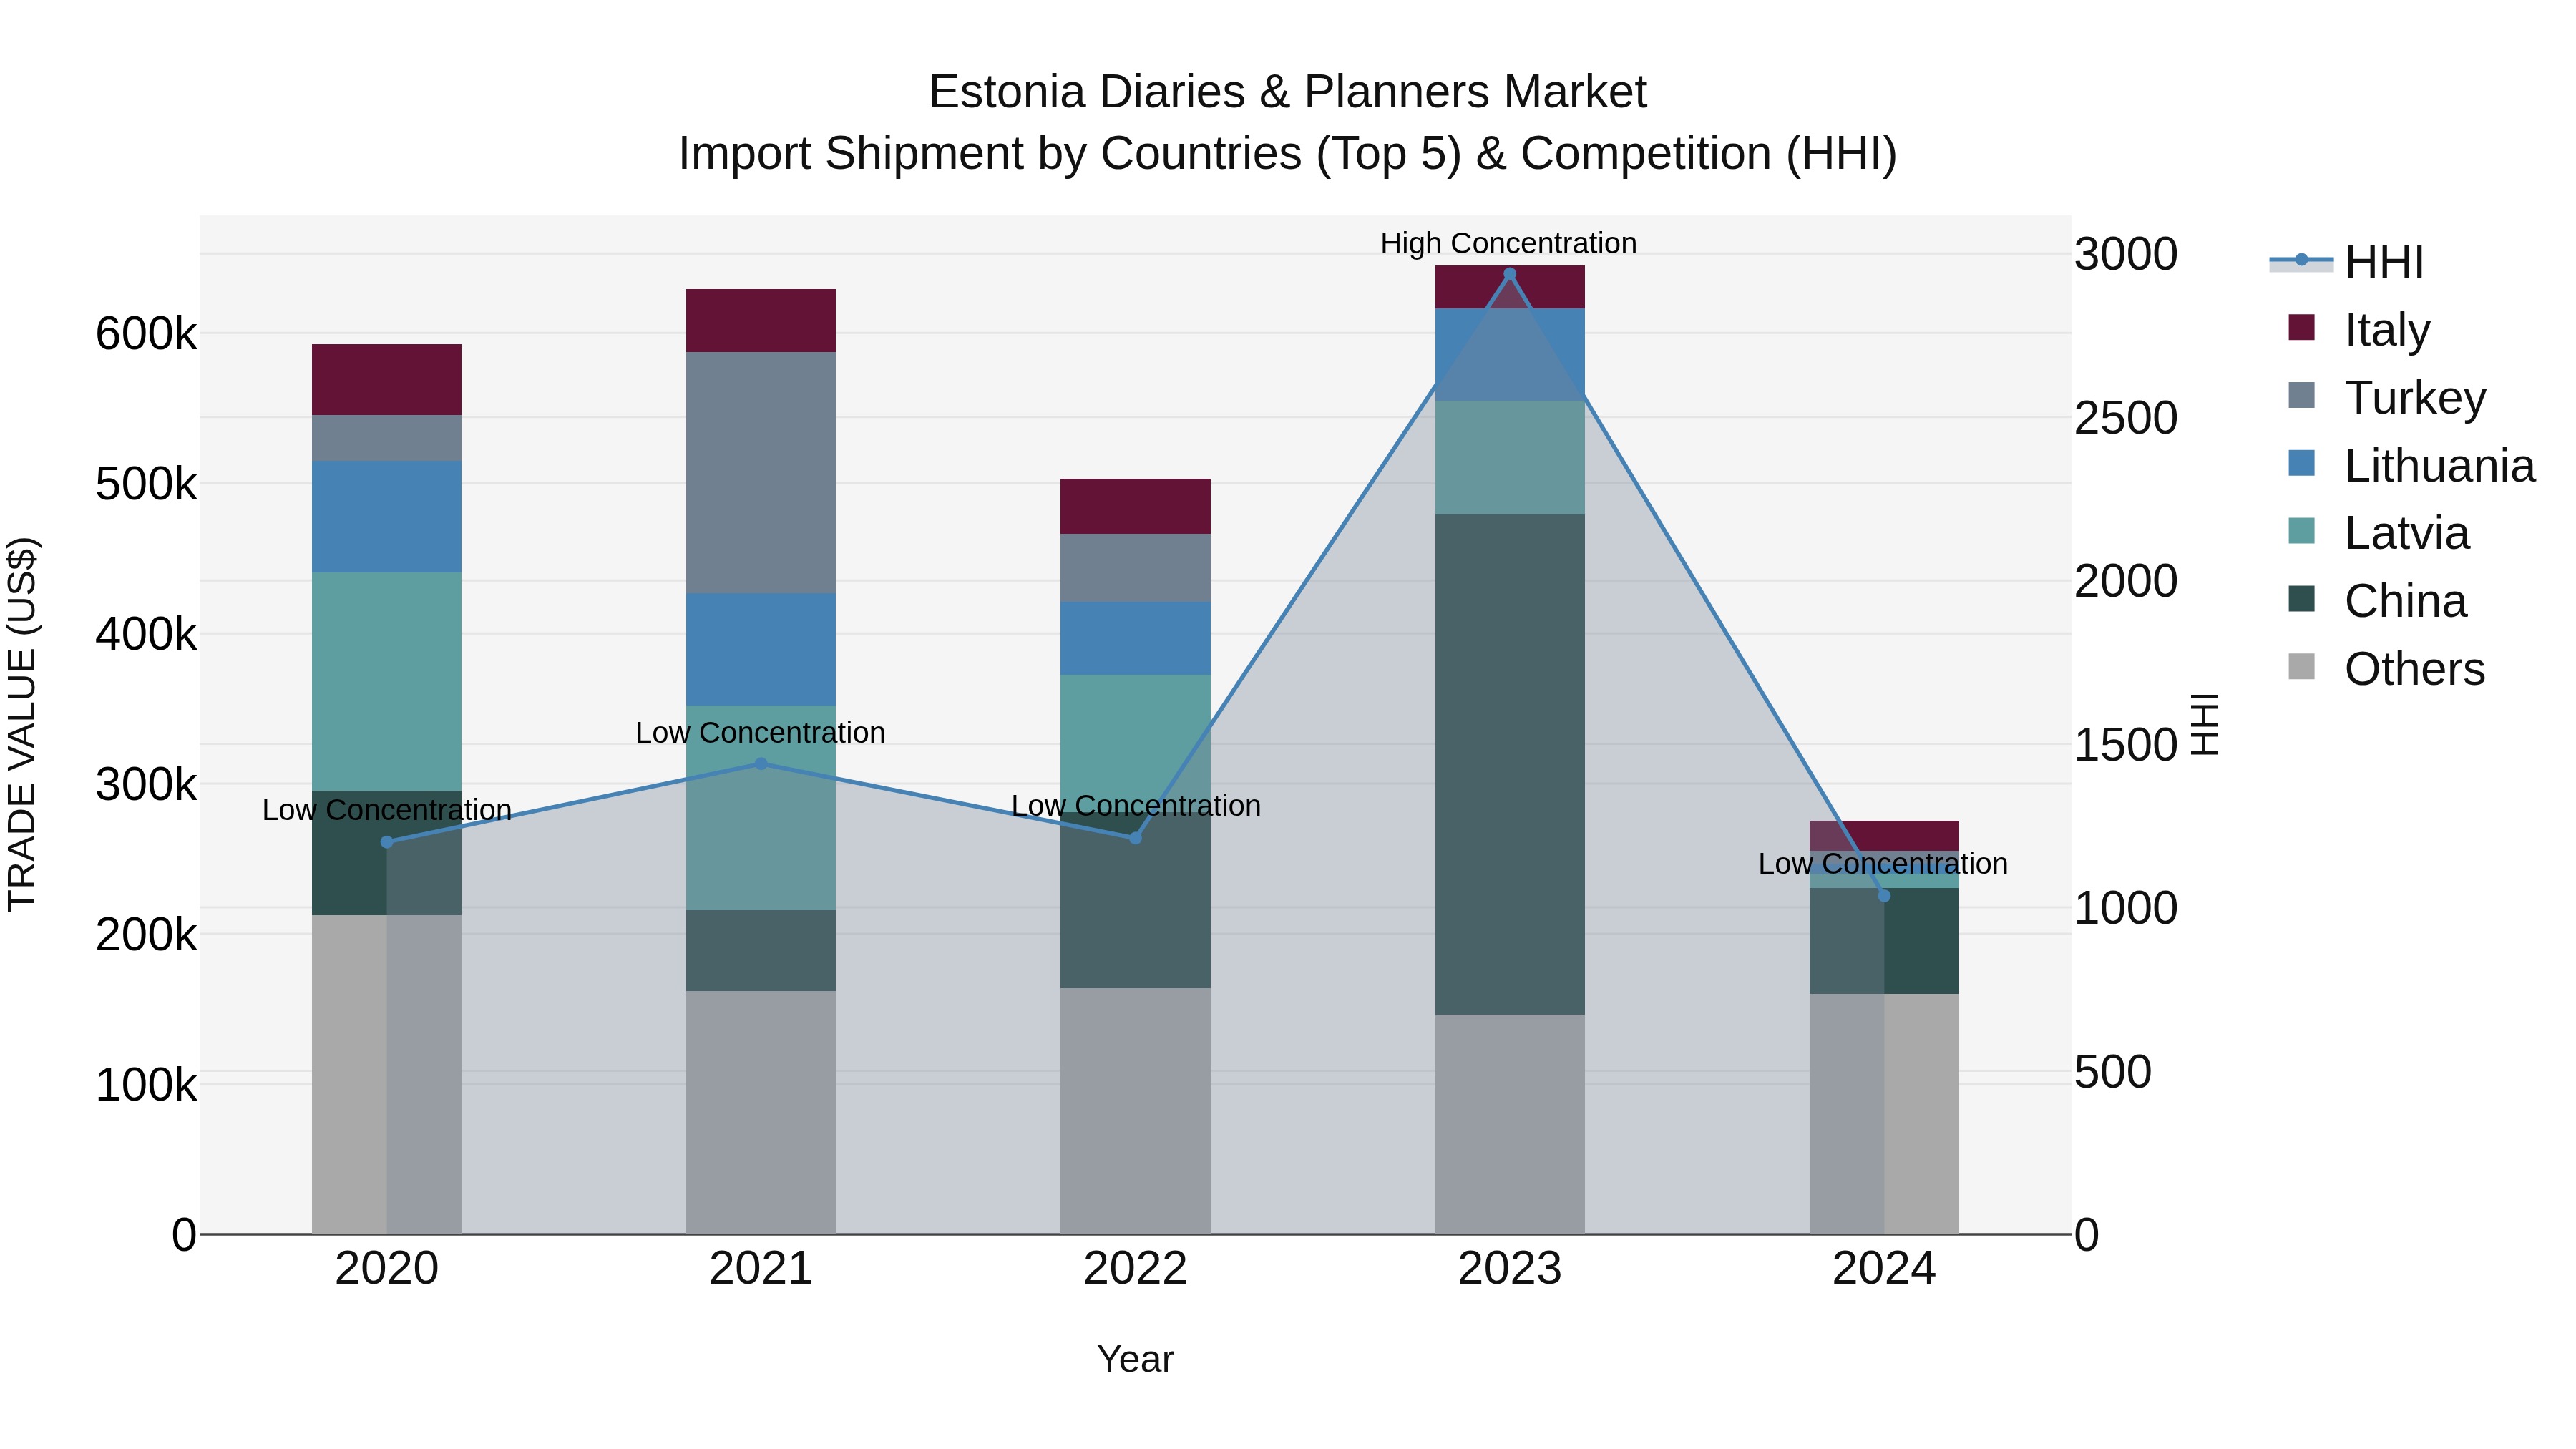
Task: Toggle the HHI legend entry
Action: 2347,262
